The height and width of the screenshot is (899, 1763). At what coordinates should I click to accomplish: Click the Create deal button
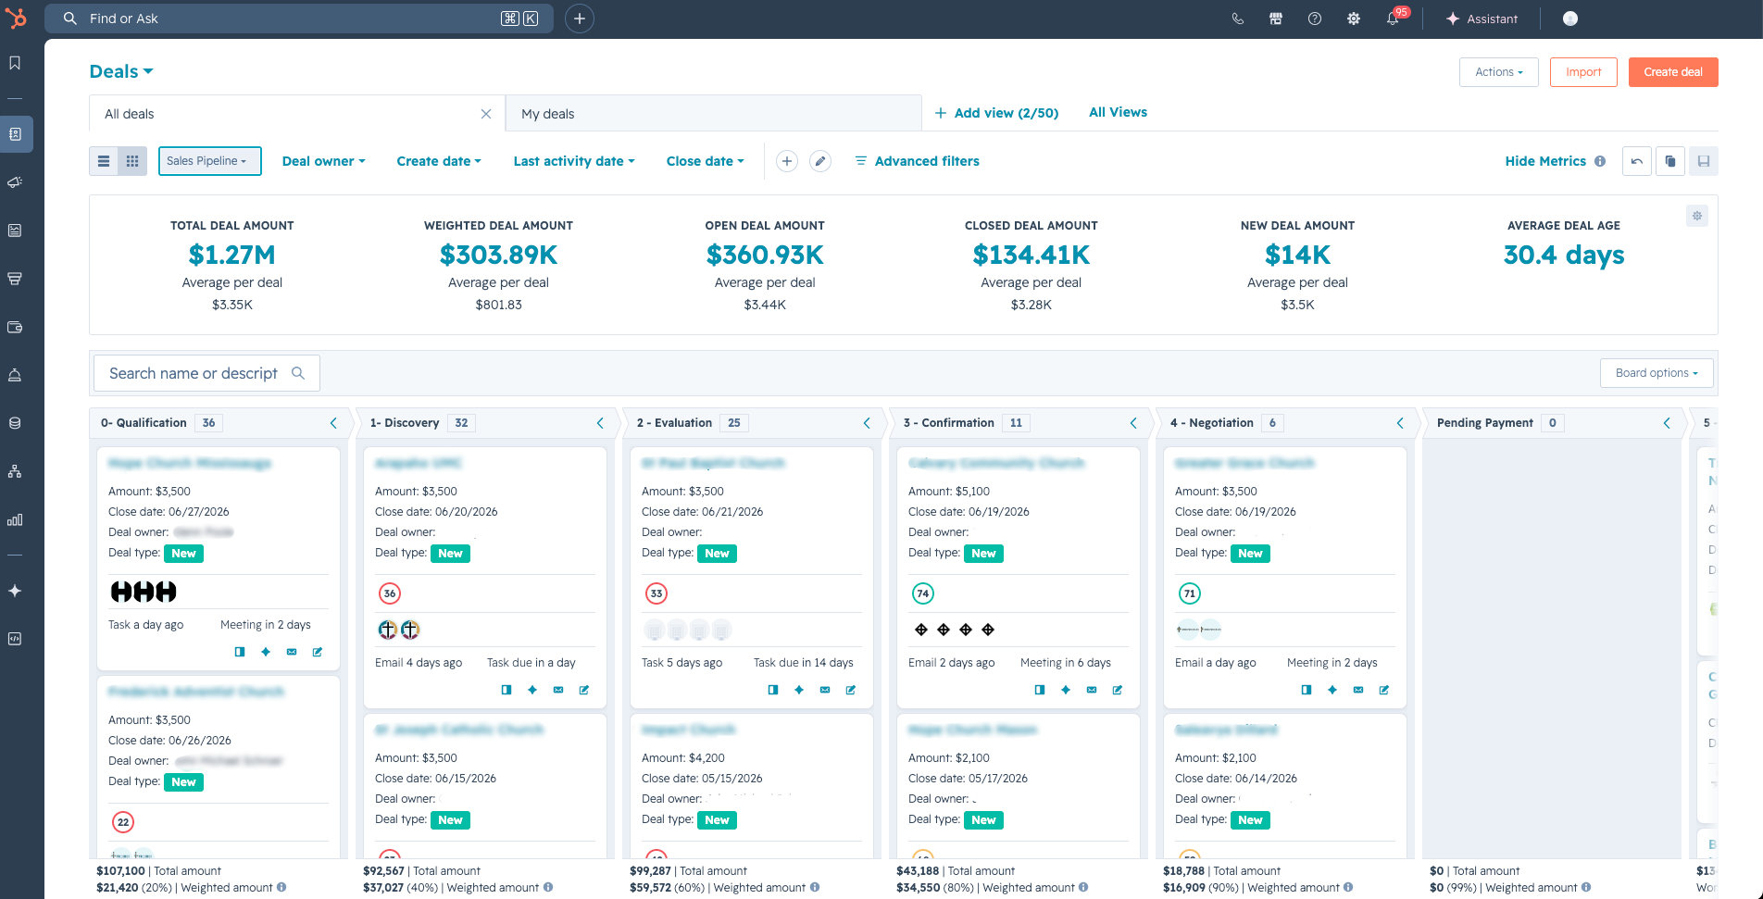point(1672,72)
